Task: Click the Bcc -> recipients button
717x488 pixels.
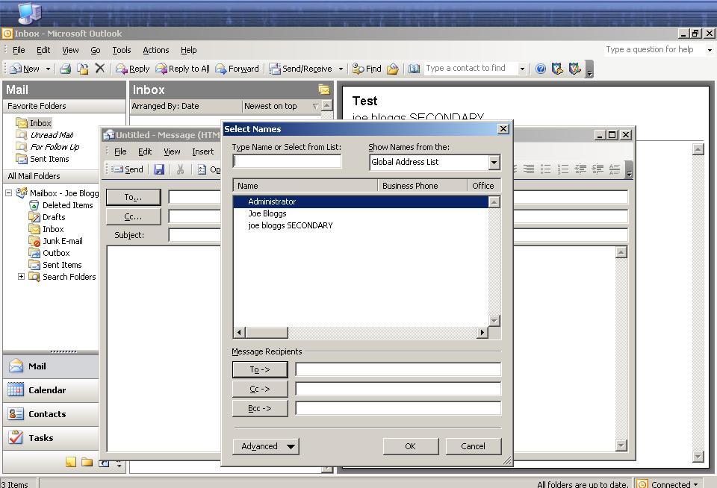Action: pyautogui.click(x=260, y=408)
